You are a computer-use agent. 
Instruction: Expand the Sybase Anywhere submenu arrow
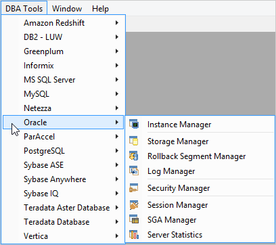(x=117, y=179)
